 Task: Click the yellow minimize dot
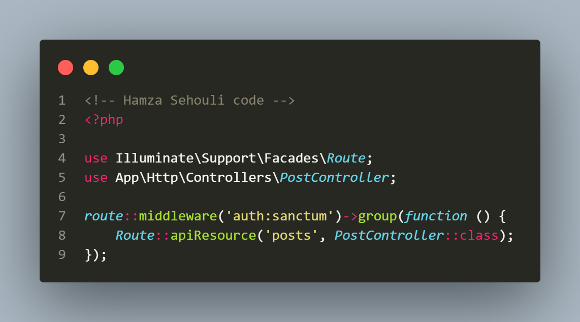[91, 68]
